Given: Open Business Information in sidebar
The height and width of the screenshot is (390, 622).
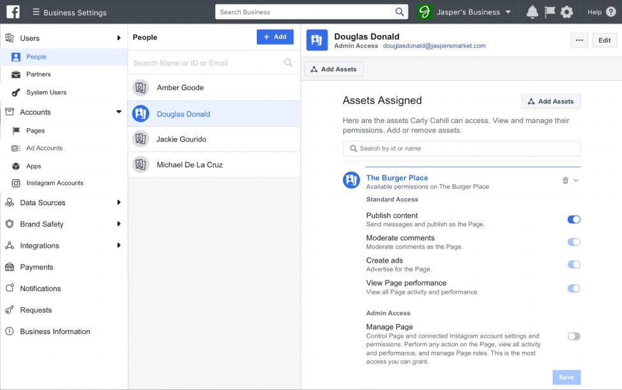Looking at the screenshot, I should tap(55, 331).
